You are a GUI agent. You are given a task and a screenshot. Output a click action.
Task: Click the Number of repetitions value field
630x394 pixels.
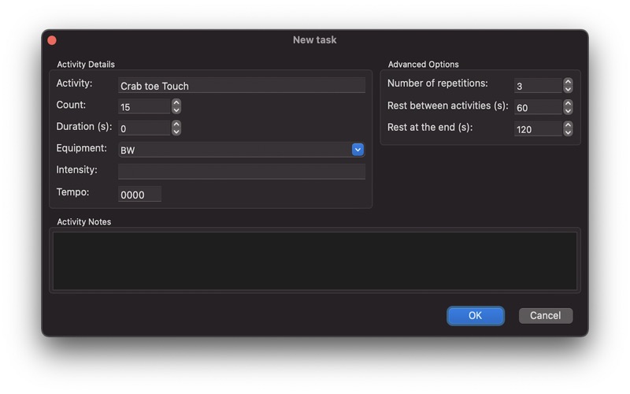tap(538, 86)
